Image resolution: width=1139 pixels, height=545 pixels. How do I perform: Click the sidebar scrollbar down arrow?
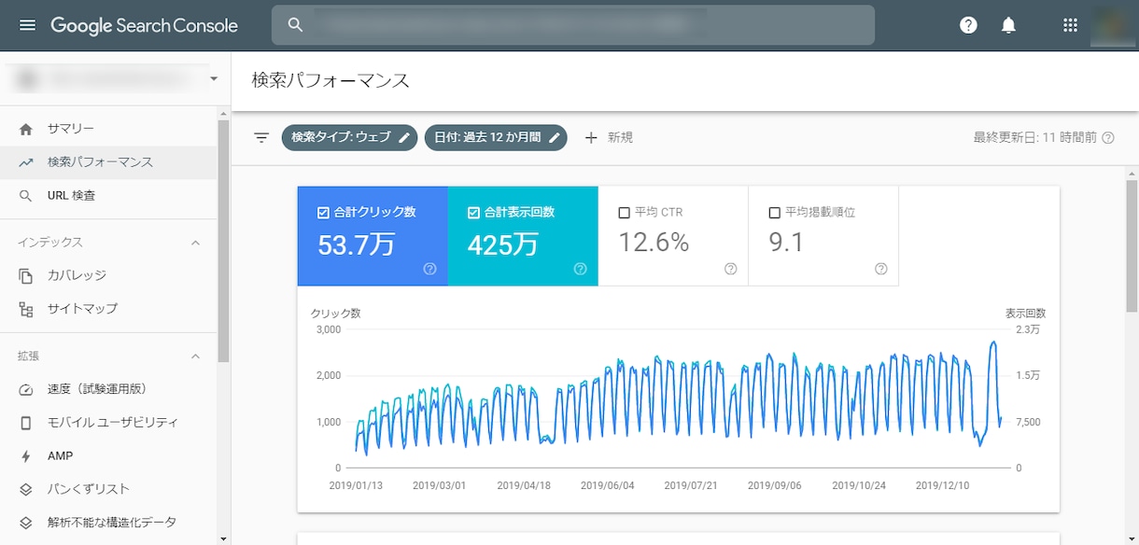(x=223, y=538)
